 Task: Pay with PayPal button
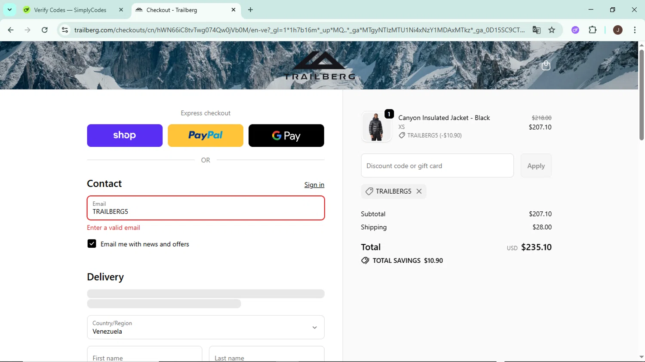point(206,135)
